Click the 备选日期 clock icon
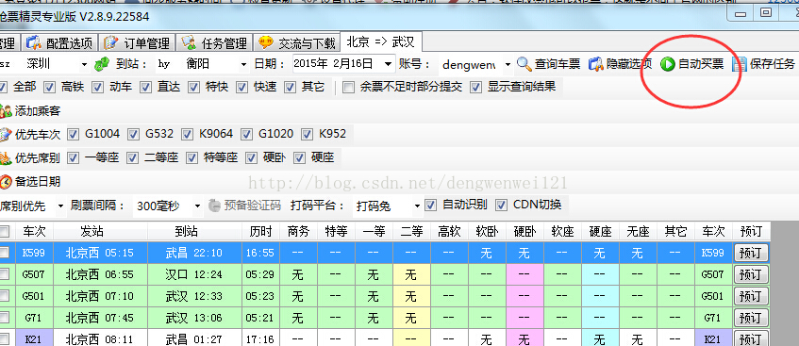This screenshot has height=346, width=799. (x=6, y=181)
